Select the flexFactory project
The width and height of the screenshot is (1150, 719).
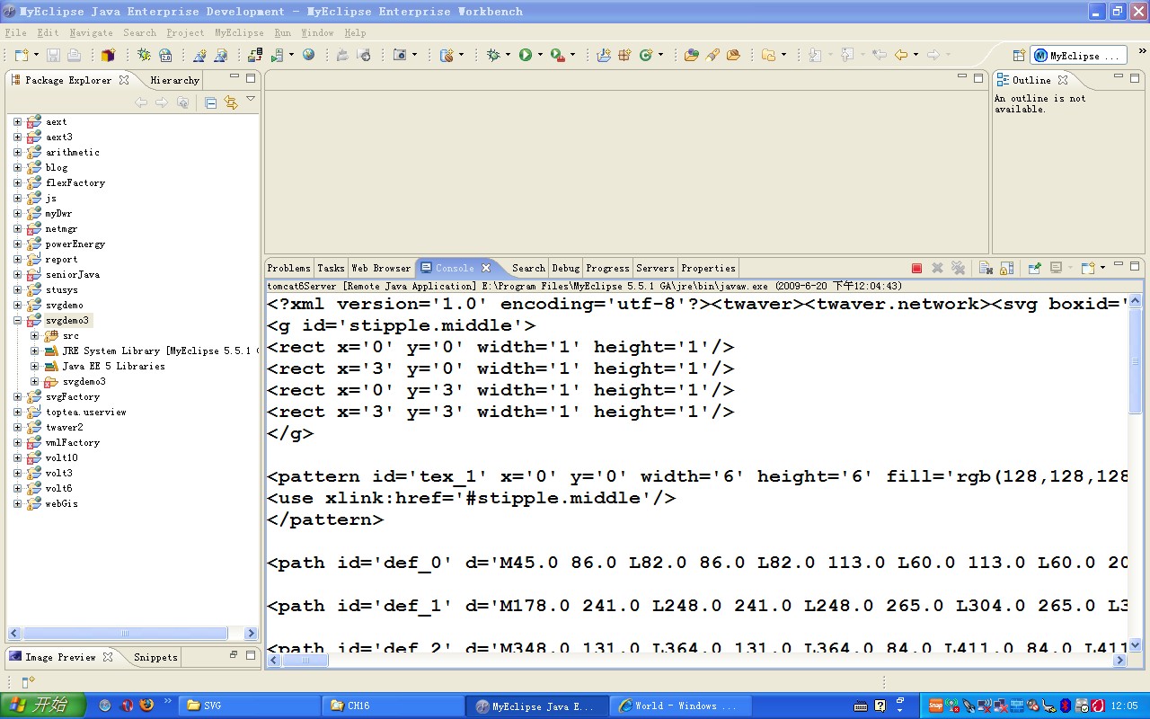pos(75,182)
